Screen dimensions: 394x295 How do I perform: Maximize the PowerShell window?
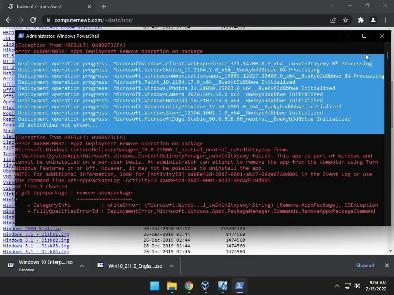[x=364, y=36]
